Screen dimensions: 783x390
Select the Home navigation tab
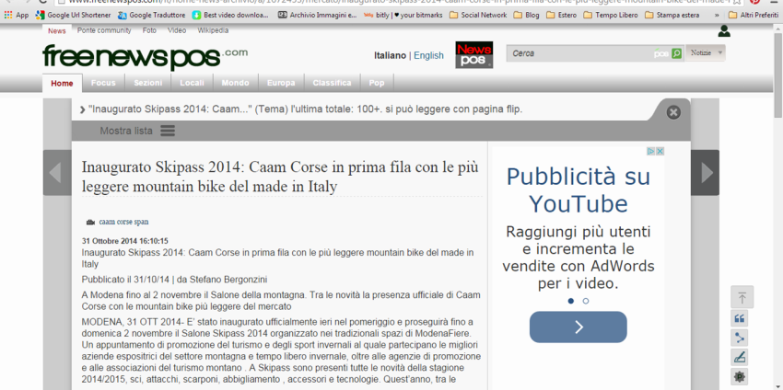pos(62,84)
